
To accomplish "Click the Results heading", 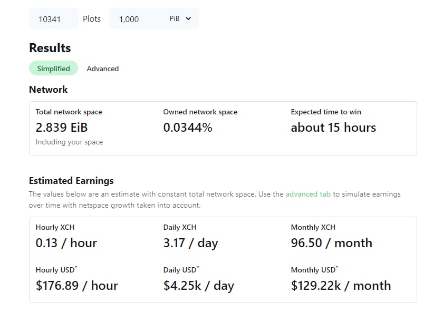I will click(50, 48).
